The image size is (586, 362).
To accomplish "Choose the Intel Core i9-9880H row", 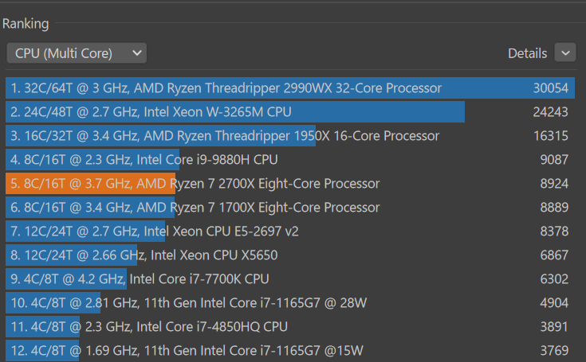I will point(290,160).
